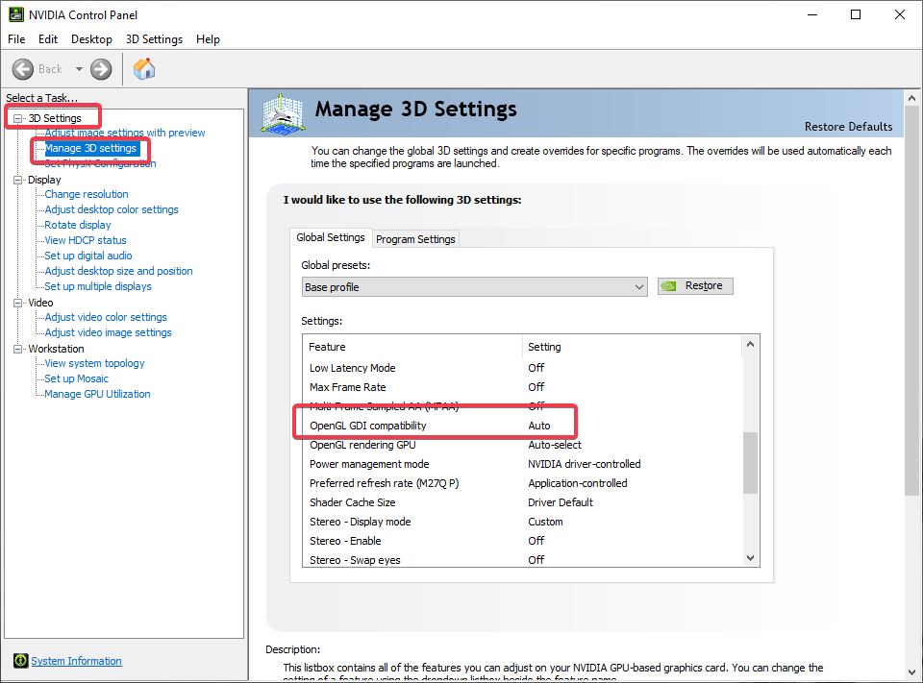Select Preferred refresh rate (M27Q P) row

tap(521, 483)
